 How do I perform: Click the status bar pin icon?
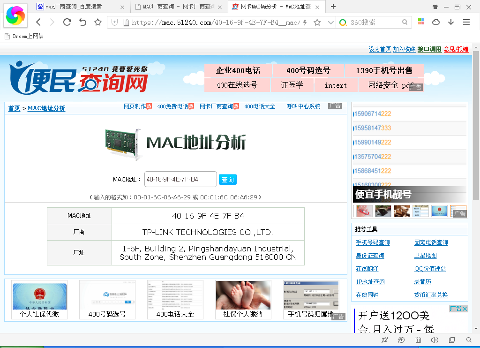pos(384,340)
